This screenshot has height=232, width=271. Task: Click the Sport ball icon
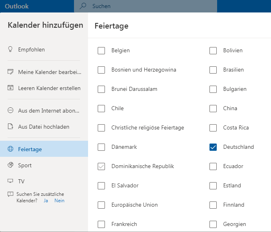(x=10, y=165)
